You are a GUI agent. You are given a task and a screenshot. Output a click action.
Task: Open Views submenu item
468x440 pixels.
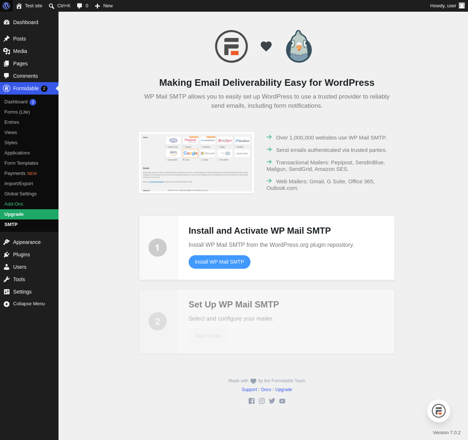pos(29,133)
